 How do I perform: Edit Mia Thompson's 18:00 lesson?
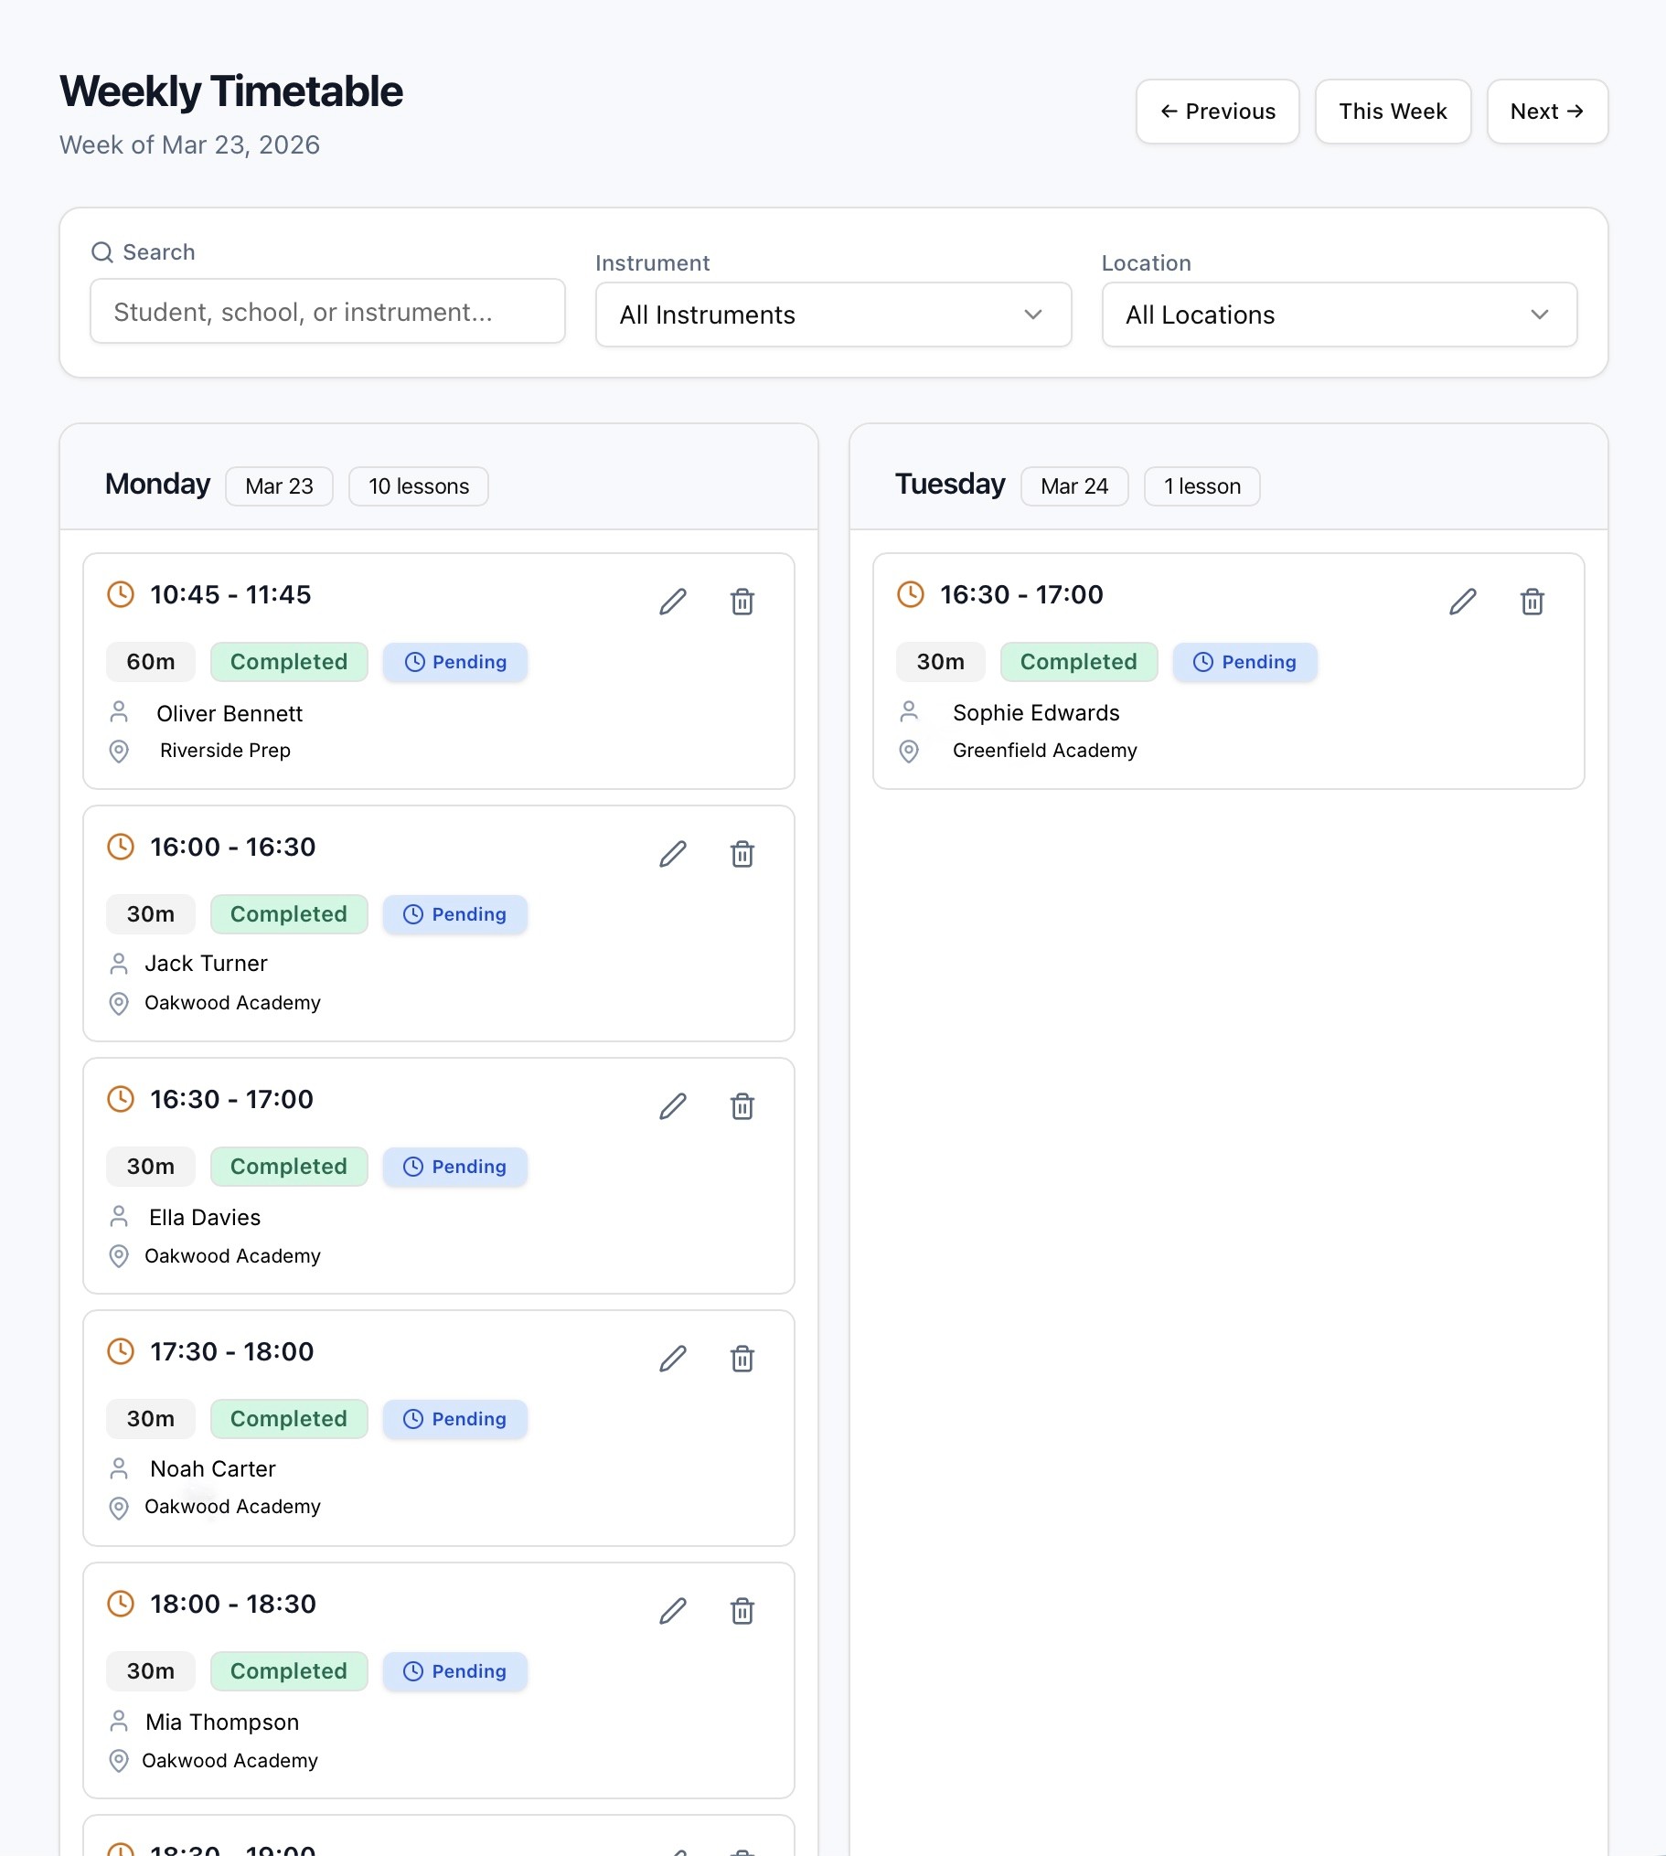[673, 1611]
